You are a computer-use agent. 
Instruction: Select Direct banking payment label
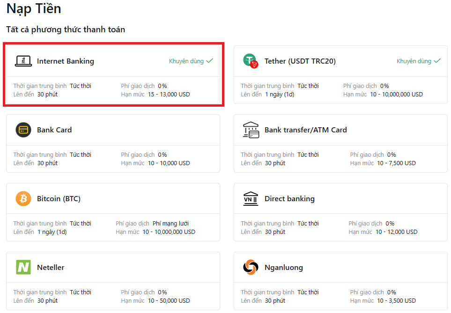pyautogui.click(x=289, y=199)
